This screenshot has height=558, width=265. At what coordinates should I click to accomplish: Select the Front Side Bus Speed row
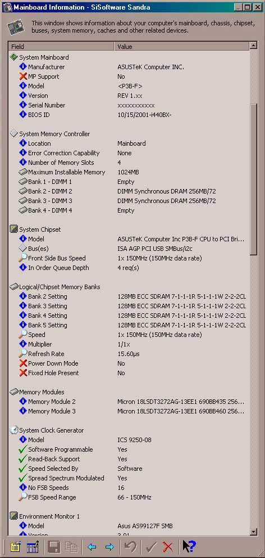pos(129,258)
